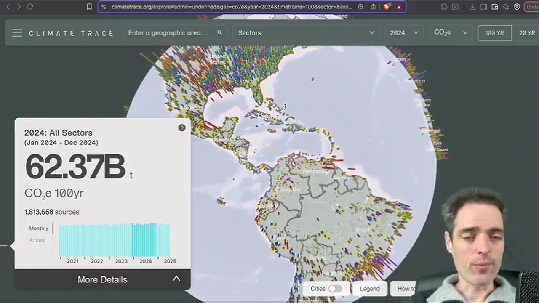
Task: Open the browser downloads icon
Action: point(472,7)
